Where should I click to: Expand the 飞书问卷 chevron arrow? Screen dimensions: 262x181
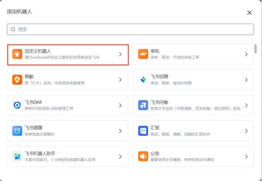246,105
